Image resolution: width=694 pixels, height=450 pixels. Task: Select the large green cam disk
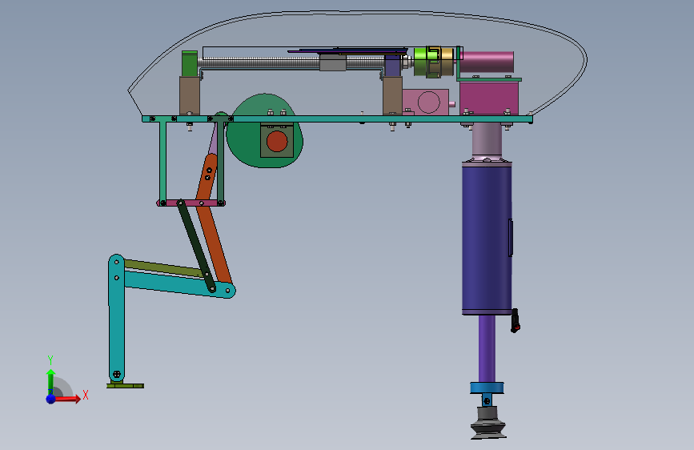click(x=248, y=142)
